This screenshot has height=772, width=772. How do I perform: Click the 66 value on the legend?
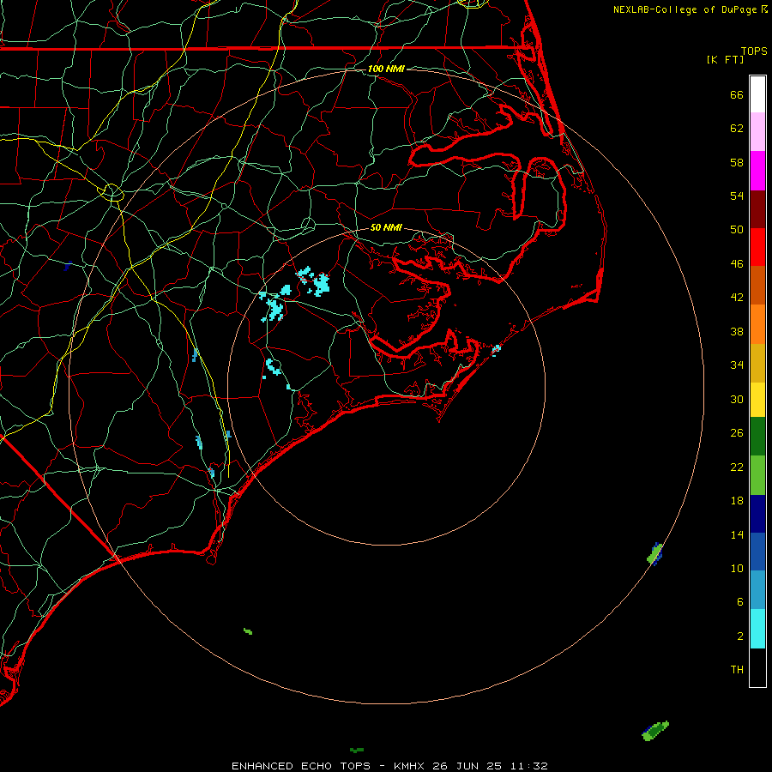(737, 95)
